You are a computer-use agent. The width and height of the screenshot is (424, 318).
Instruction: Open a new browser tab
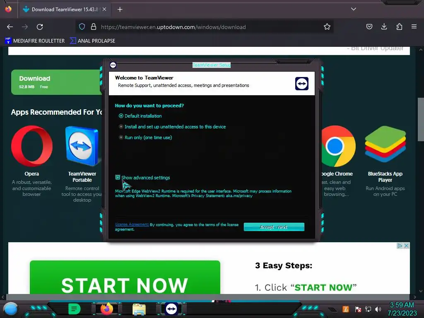[x=120, y=10]
